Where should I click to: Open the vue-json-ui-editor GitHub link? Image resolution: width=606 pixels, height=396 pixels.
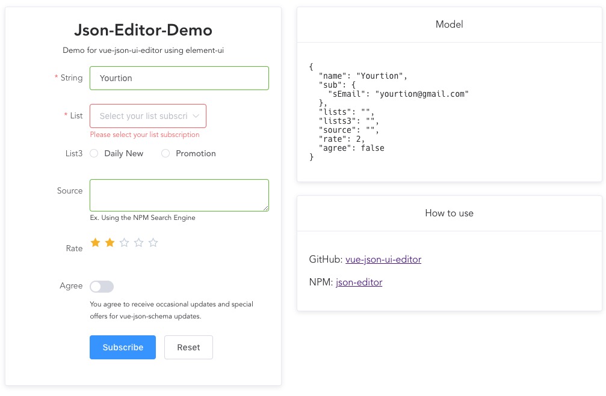pos(383,260)
